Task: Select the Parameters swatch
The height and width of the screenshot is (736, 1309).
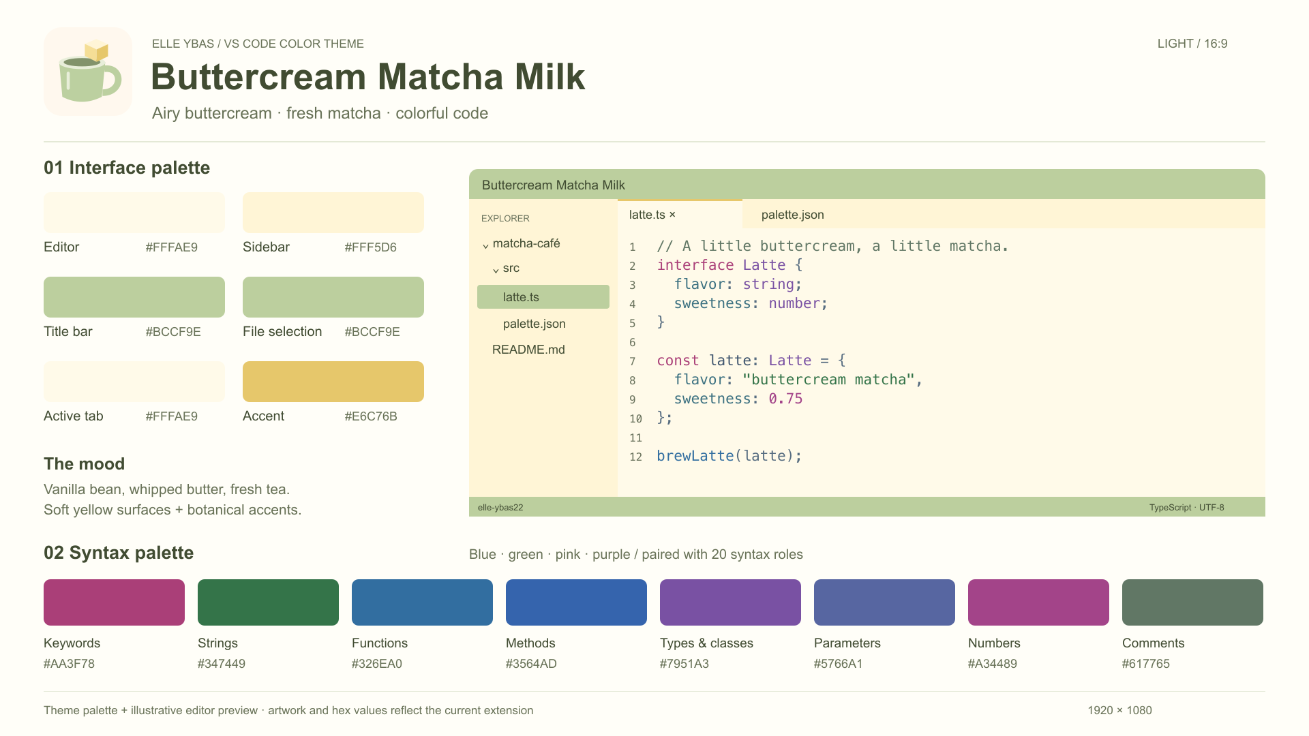Action: click(x=884, y=602)
